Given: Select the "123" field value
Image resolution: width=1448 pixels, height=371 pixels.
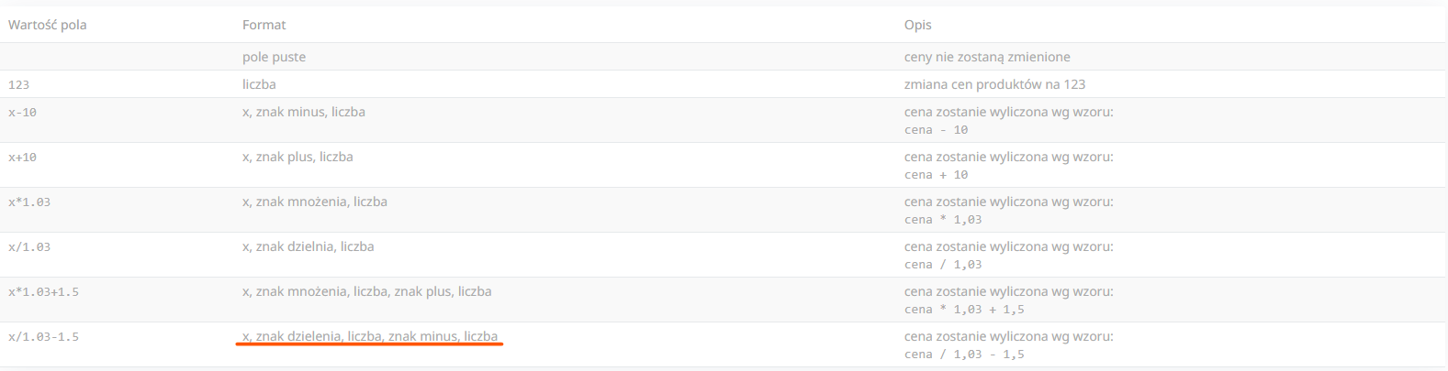Looking at the screenshot, I should 19,84.
